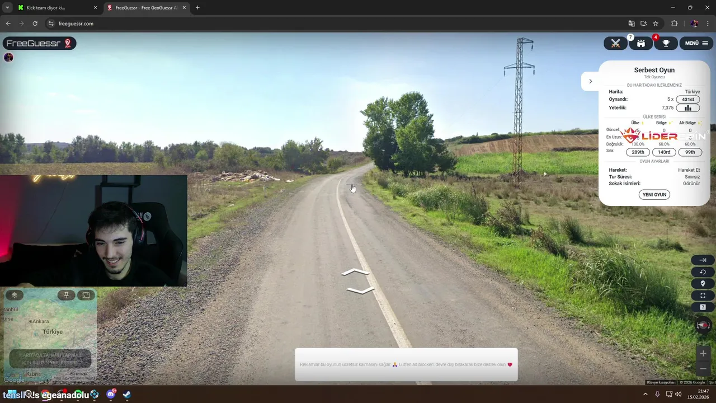The width and height of the screenshot is (716, 403).
Task: Move forward using upper road arrow
Action: pos(355,273)
